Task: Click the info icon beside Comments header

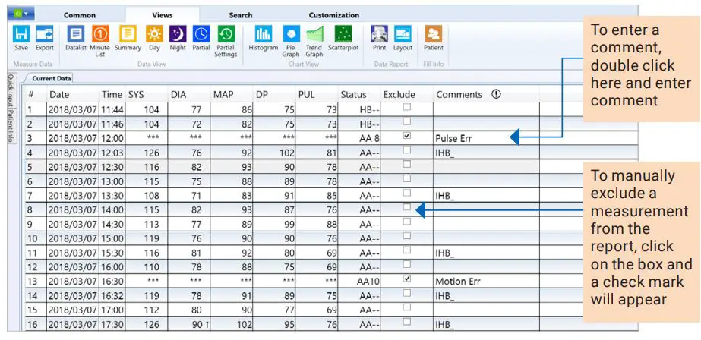Action: coord(496,94)
